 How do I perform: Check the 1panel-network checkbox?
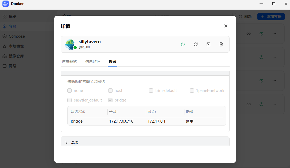pos(192,91)
